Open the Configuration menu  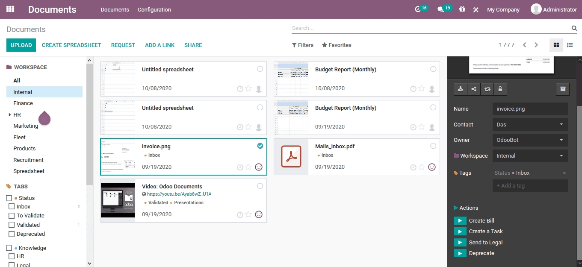coord(154,9)
